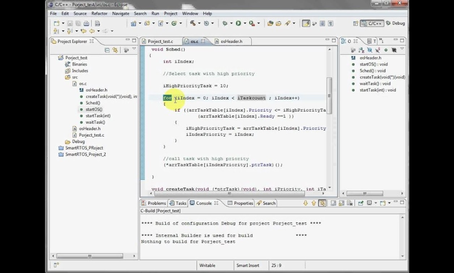Click the Save toolbar icon
The width and height of the screenshot is (454, 273).
(70, 23)
